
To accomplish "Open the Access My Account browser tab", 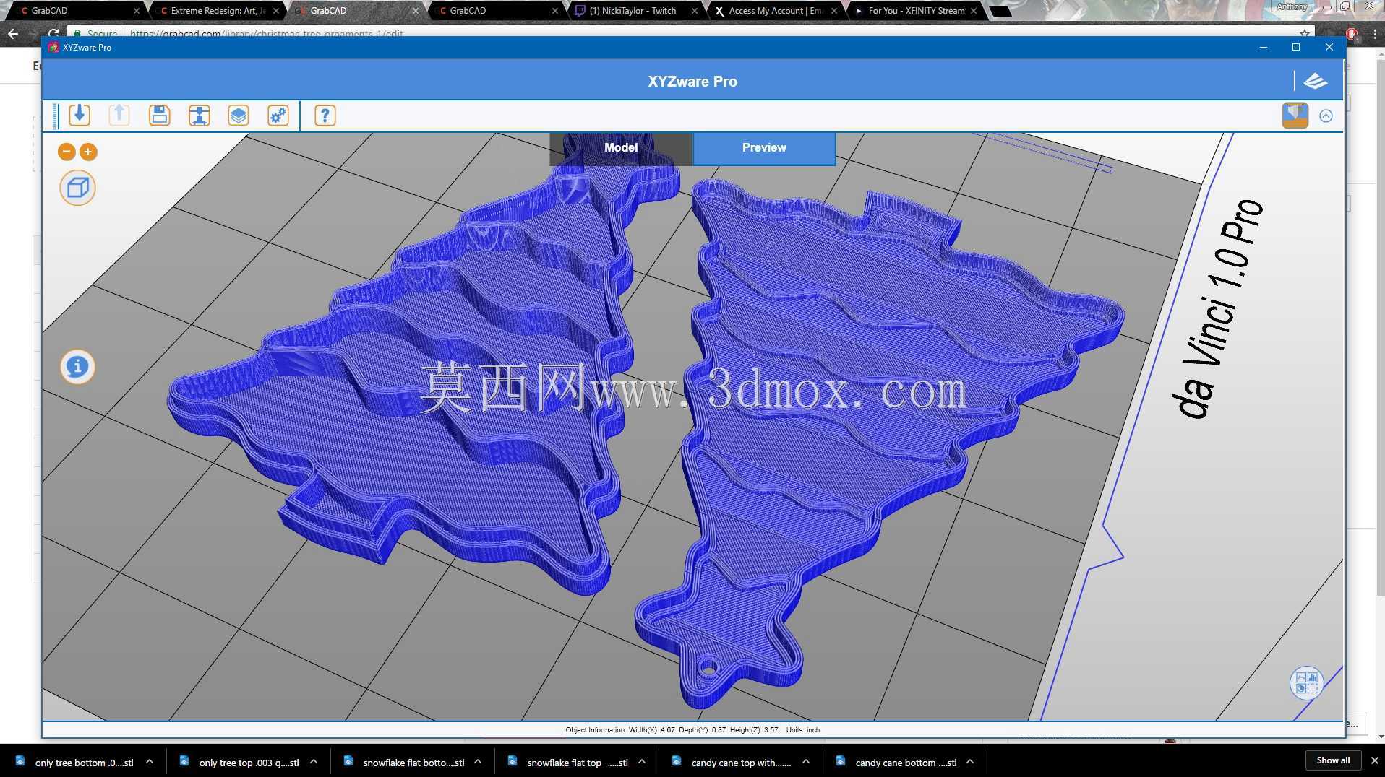I will (x=776, y=11).
